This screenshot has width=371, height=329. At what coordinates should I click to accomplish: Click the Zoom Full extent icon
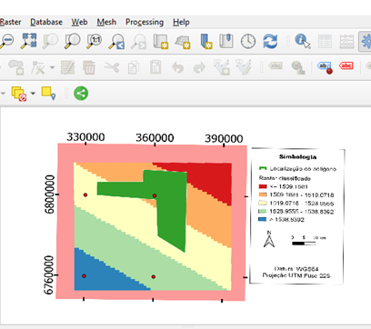[x=28, y=41]
